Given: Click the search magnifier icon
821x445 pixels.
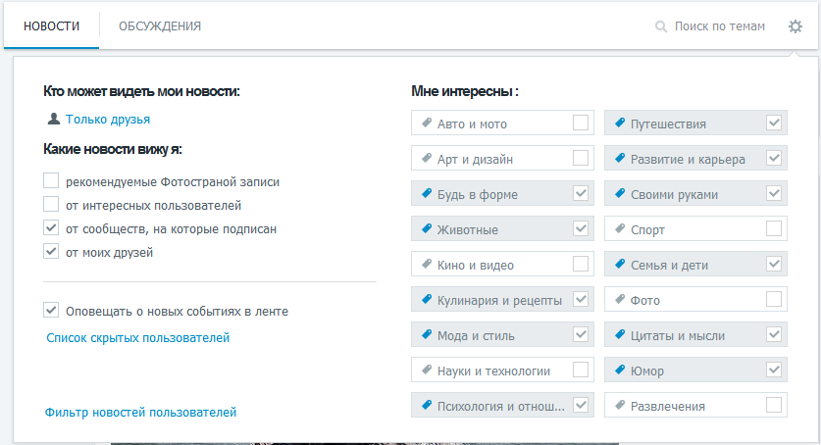Looking at the screenshot, I should point(661,26).
